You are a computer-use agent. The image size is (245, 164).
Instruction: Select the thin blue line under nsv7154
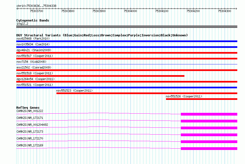[127, 64]
